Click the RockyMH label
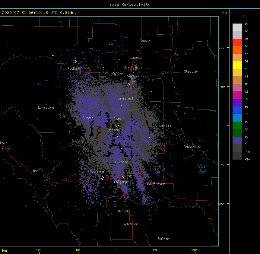This screenshot has height=254, width=260. (74, 68)
